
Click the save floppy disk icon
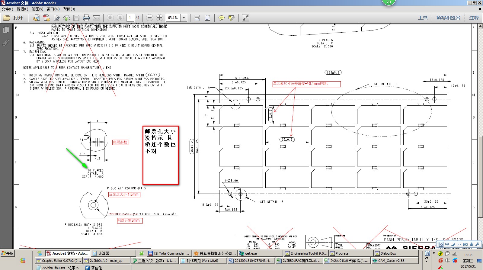pyautogui.click(x=76, y=18)
